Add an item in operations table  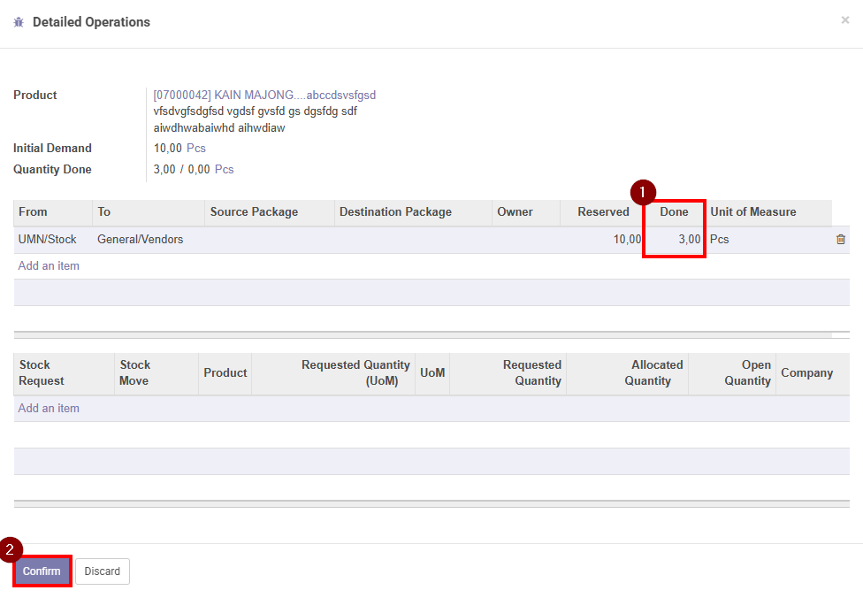point(49,266)
